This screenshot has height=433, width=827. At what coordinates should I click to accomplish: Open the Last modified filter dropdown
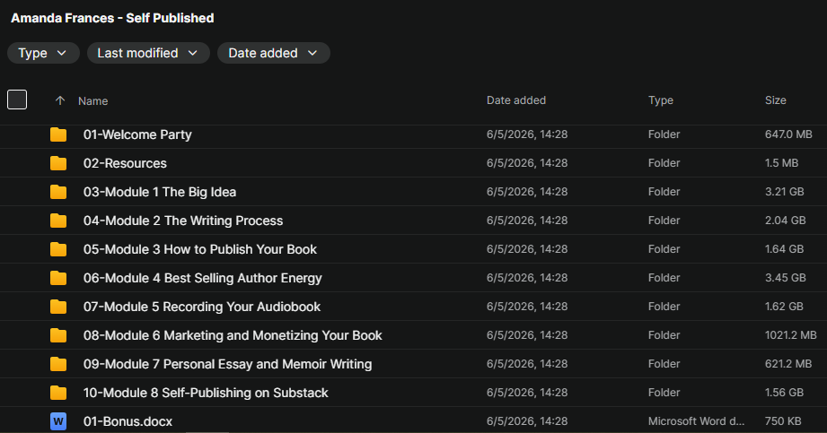point(148,53)
